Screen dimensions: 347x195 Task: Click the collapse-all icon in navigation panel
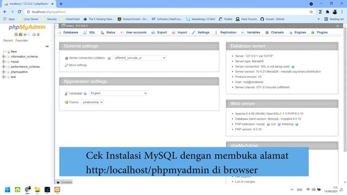coord(47,47)
